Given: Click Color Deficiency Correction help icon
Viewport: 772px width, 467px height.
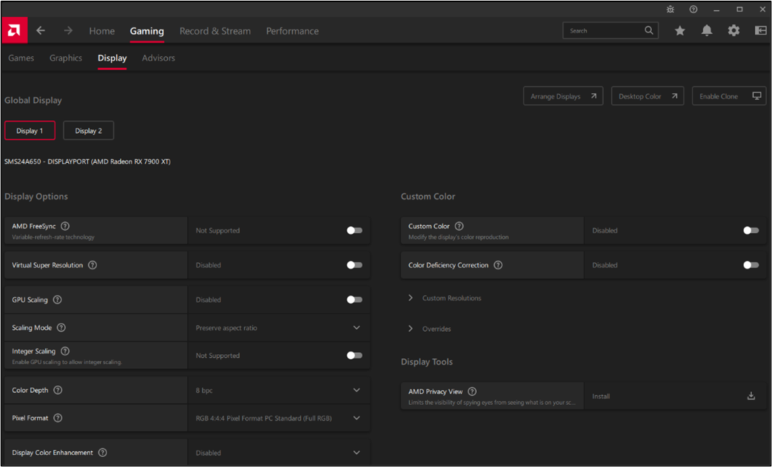Looking at the screenshot, I should (498, 265).
